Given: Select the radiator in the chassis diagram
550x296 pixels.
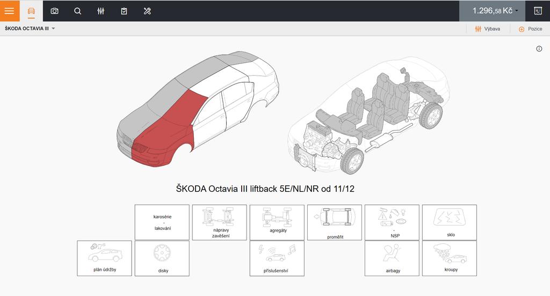Looking at the screenshot, I should (305, 158).
